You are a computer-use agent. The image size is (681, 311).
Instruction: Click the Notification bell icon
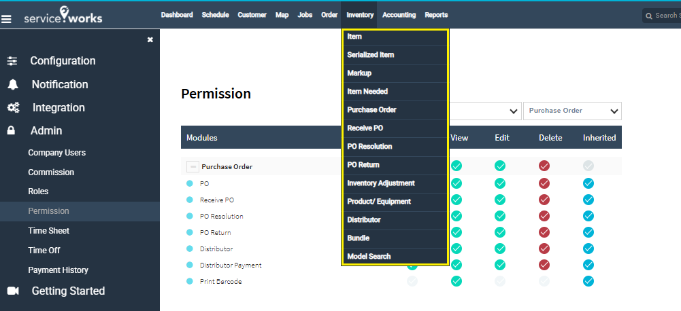(x=12, y=85)
